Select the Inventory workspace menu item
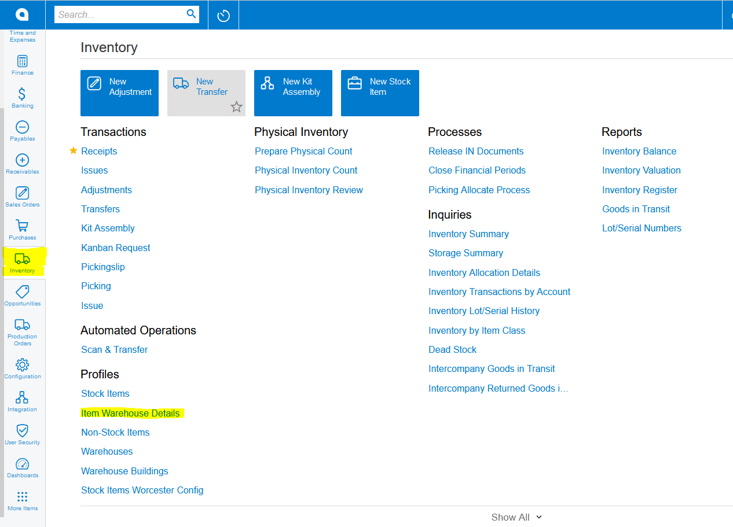This screenshot has width=733, height=527. (x=23, y=263)
